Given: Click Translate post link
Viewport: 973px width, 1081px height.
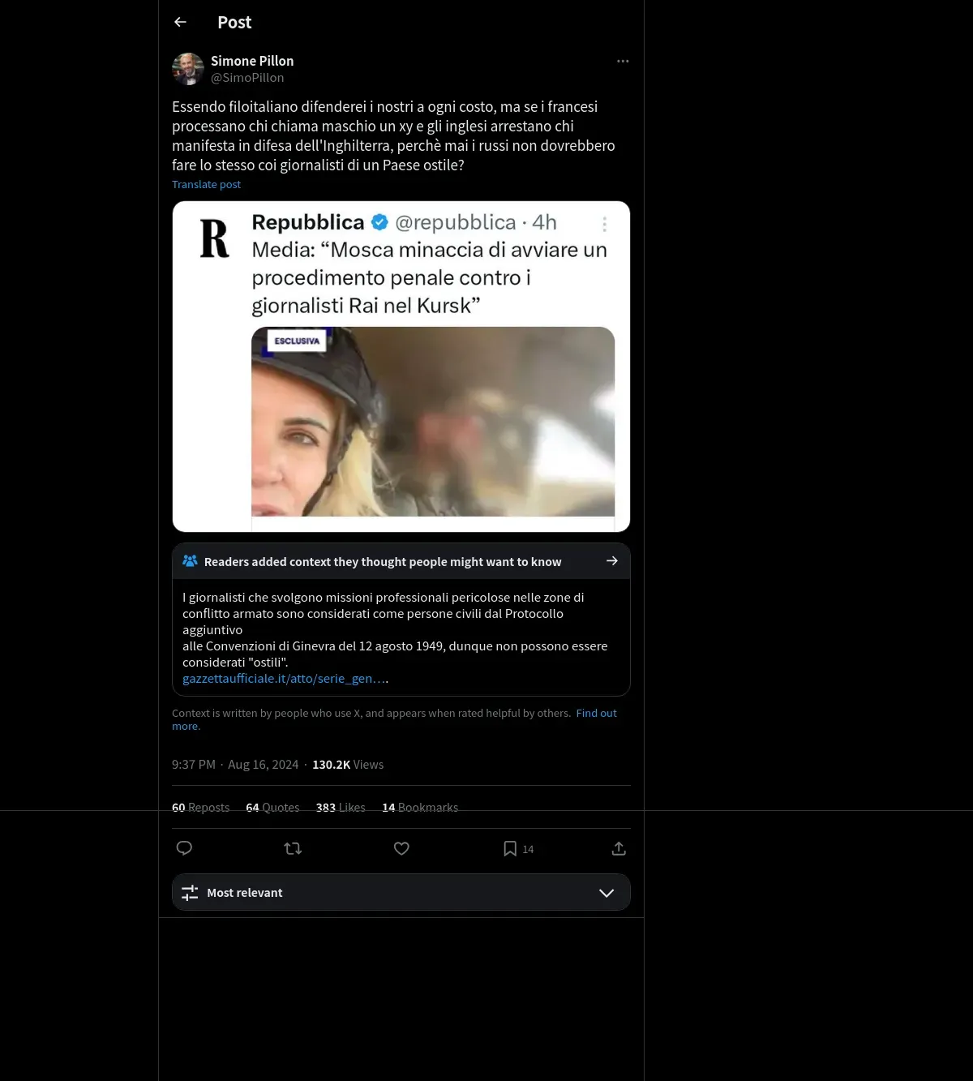Looking at the screenshot, I should coord(206,184).
